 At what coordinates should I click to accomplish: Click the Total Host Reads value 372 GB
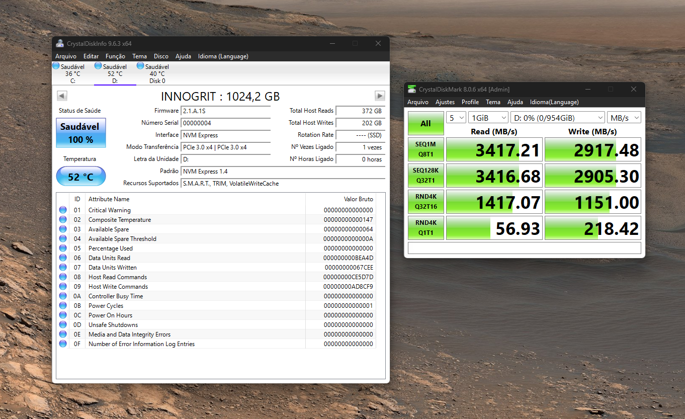point(360,111)
